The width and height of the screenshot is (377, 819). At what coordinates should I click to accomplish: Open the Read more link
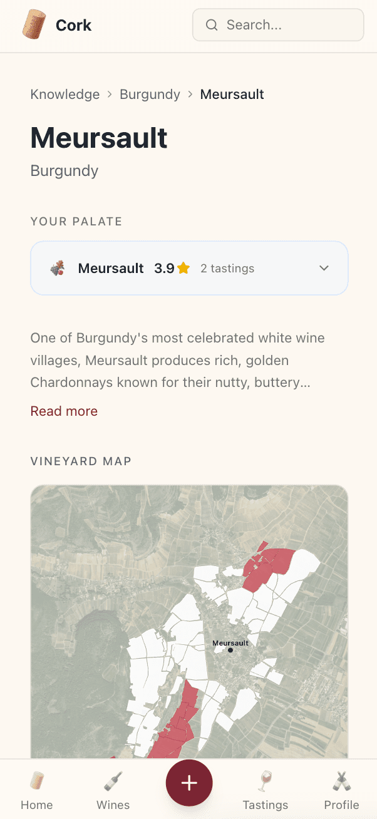pos(63,411)
